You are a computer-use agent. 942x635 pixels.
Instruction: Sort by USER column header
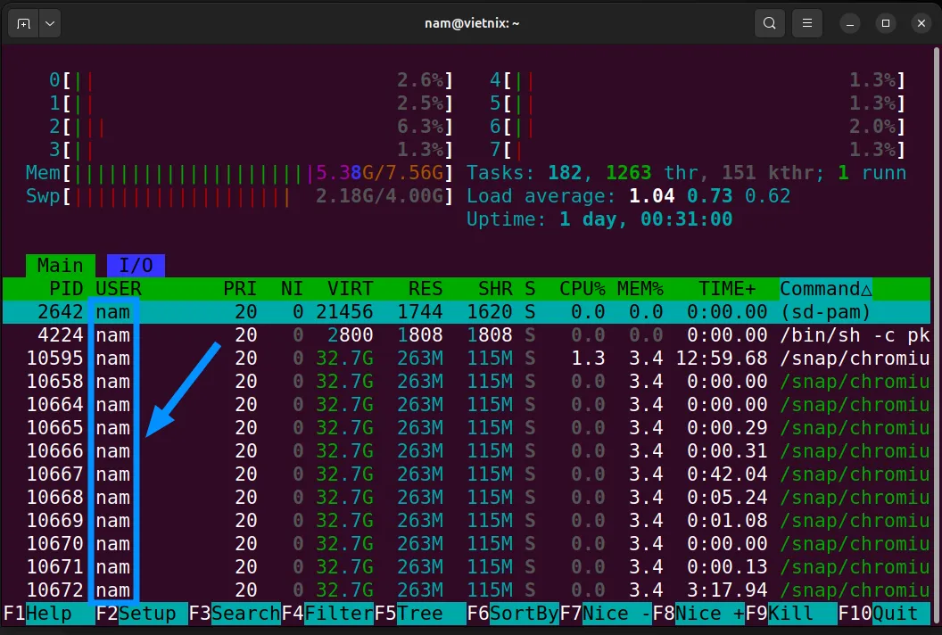[119, 289]
